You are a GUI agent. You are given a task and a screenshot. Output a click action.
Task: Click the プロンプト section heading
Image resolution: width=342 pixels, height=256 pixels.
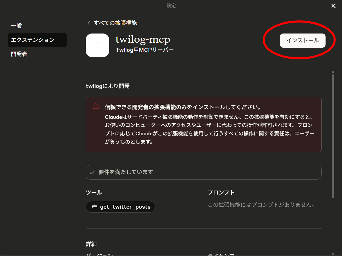(x=221, y=193)
